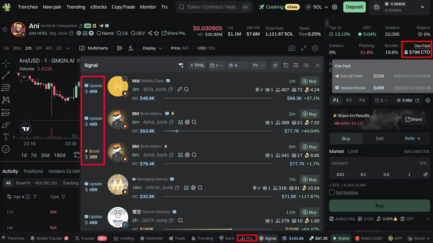
Task: Open the Display dropdown in chart toolbar
Action: [x=152, y=48]
